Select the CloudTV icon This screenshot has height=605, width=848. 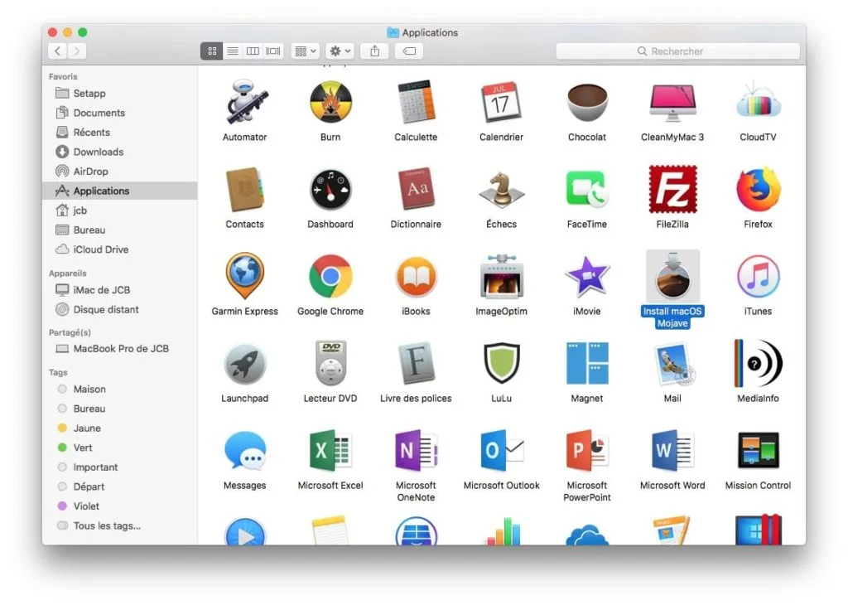click(758, 102)
